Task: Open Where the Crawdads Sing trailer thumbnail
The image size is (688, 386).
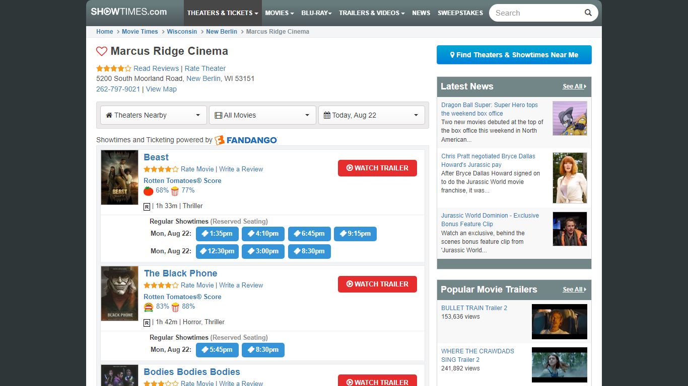Action: pyautogui.click(x=560, y=365)
